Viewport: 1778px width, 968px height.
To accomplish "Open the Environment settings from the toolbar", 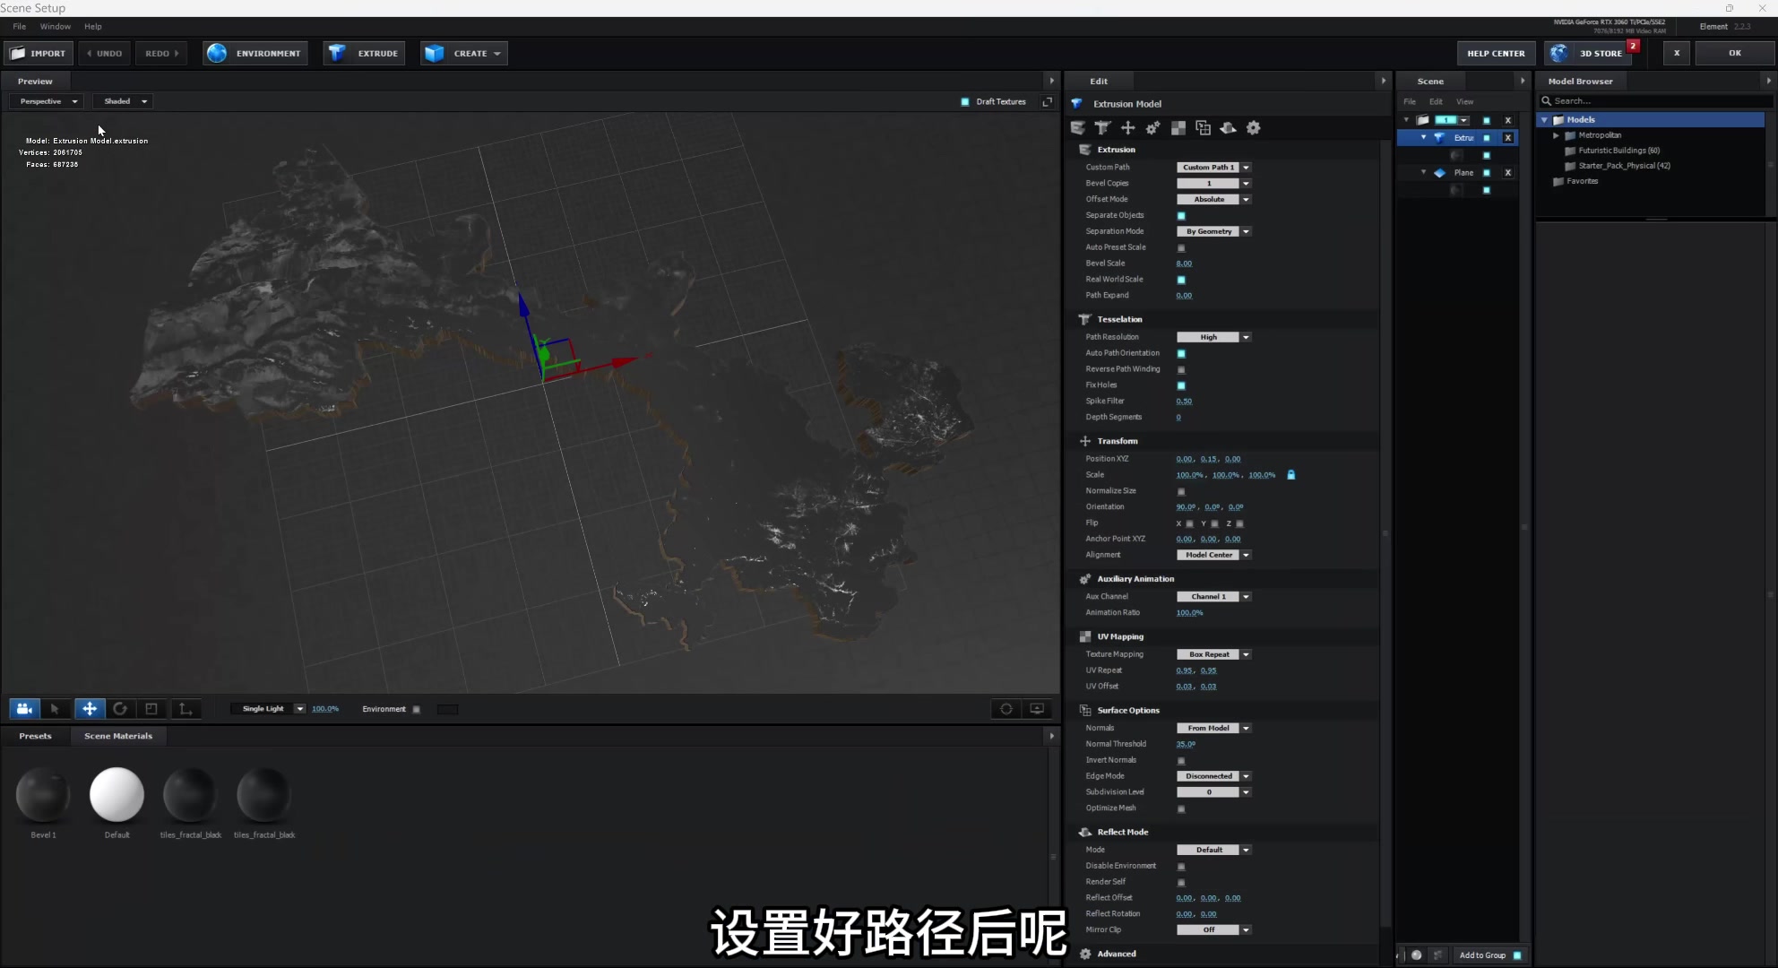I will click(x=255, y=53).
